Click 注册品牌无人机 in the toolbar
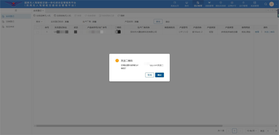 (x=42, y=16)
